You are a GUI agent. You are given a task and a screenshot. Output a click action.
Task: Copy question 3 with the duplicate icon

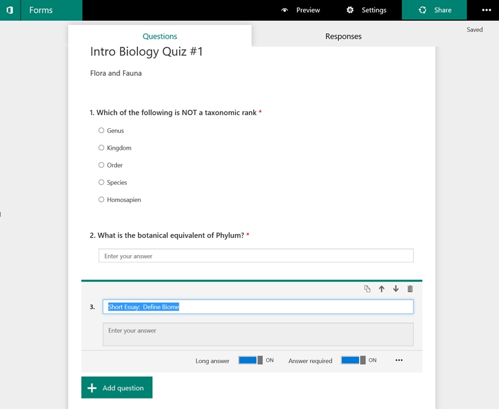tap(367, 289)
